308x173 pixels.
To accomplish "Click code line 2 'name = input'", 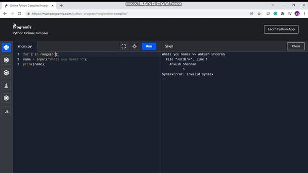I will [55, 59].
